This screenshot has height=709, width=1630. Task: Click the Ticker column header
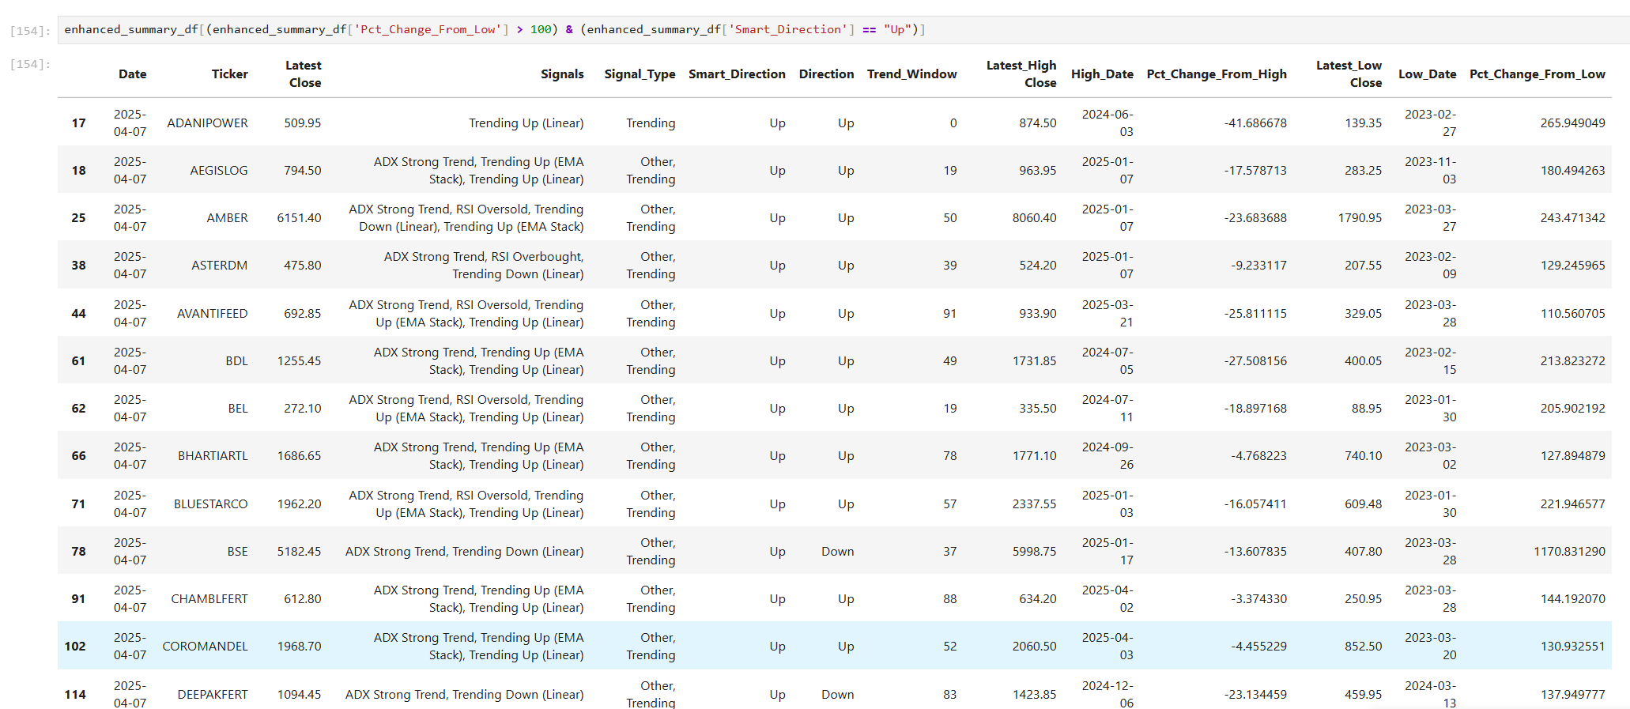tap(230, 74)
